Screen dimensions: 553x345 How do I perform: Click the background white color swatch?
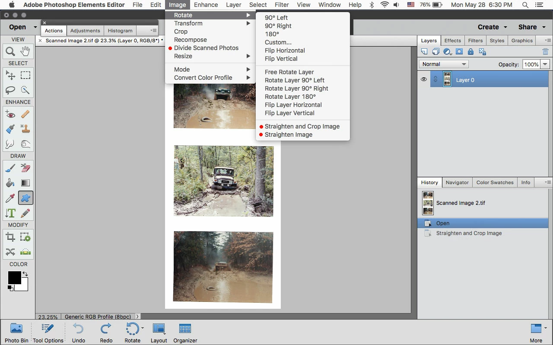pos(24,287)
